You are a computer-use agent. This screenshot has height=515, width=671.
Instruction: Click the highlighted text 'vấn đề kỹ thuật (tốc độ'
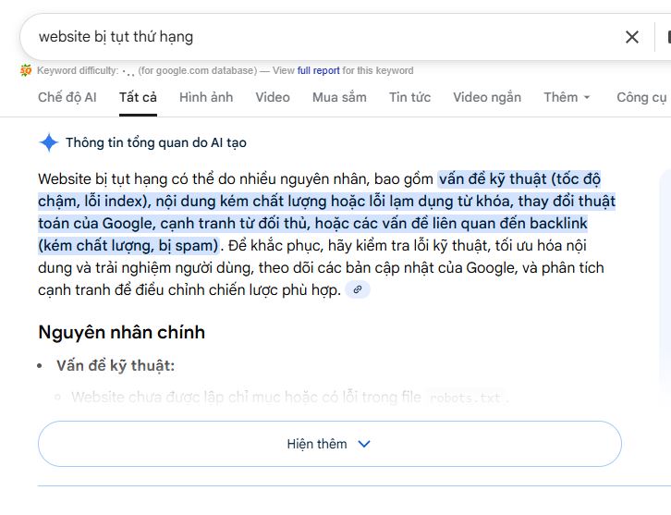click(519, 179)
